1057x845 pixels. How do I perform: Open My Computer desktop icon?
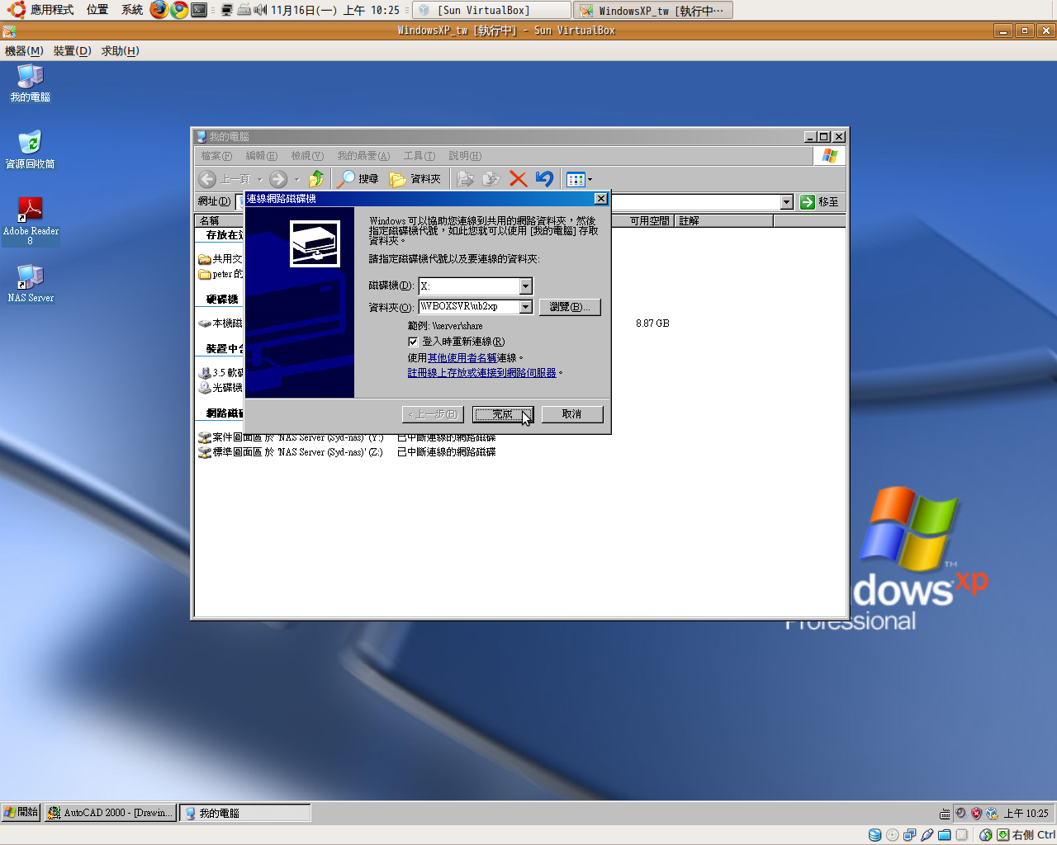click(x=31, y=83)
